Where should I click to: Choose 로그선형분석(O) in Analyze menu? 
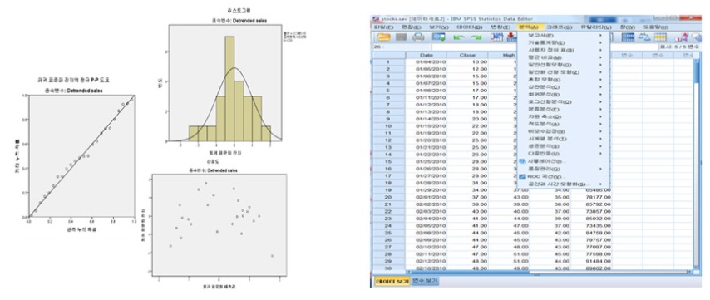pos(564,102)
